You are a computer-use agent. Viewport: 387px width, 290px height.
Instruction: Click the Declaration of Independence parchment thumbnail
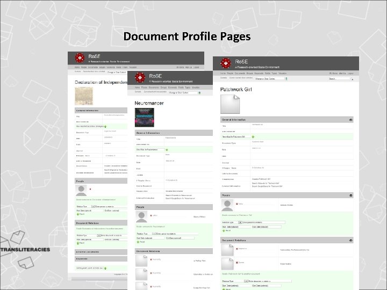click(x=84, y=96)
